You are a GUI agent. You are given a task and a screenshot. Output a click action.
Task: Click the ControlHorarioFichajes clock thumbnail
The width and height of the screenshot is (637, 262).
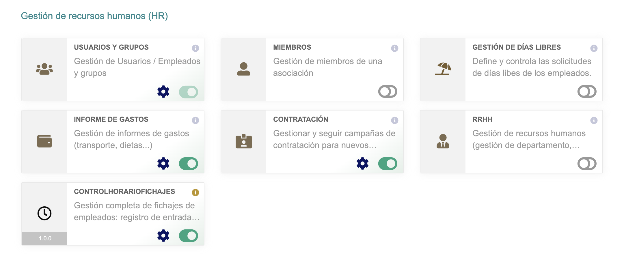pos(44,213)
